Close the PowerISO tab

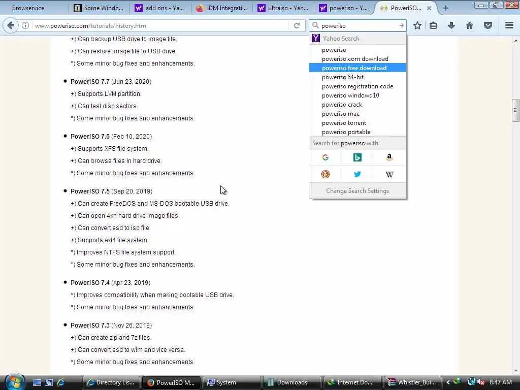pyautogui.click(x=429, y=8)
